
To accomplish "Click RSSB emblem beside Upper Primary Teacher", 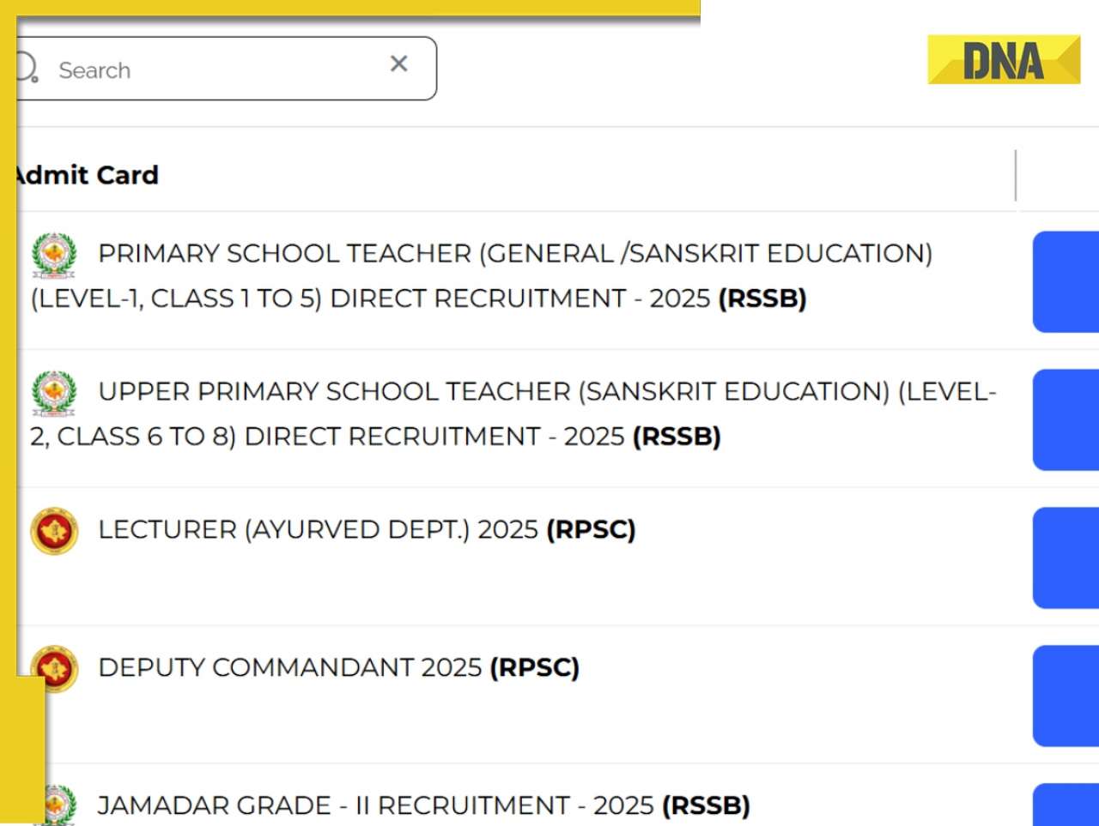I will [x=54, y=393].
